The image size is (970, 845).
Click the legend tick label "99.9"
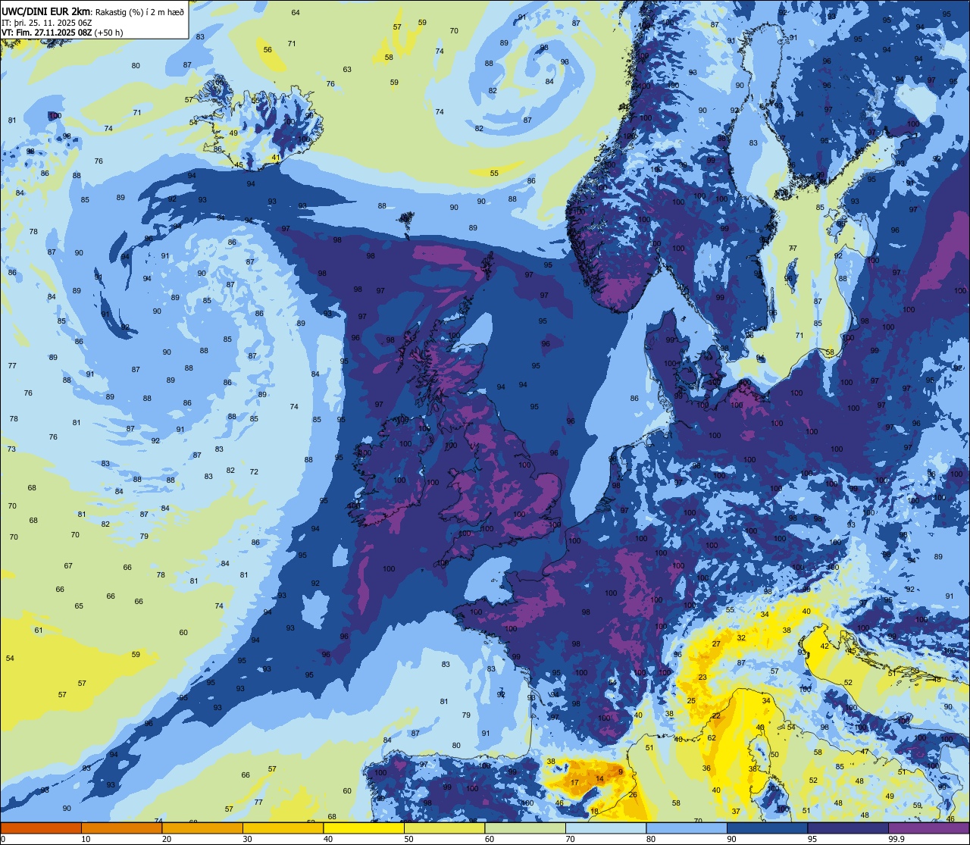tap(896, 839)
